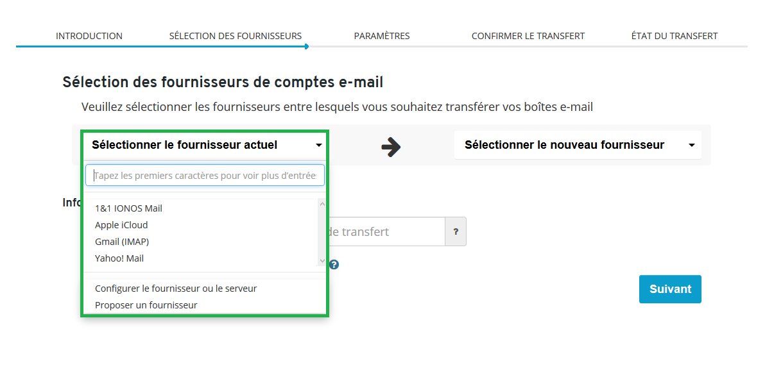Choose 1&1 IONOS Mail from list

coord(128,208)
